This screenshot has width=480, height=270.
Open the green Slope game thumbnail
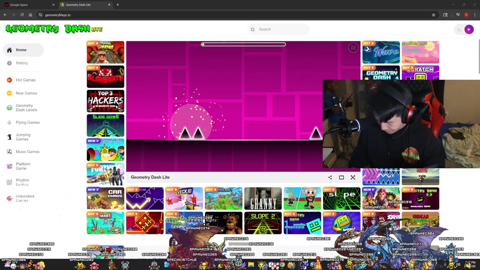342,199
